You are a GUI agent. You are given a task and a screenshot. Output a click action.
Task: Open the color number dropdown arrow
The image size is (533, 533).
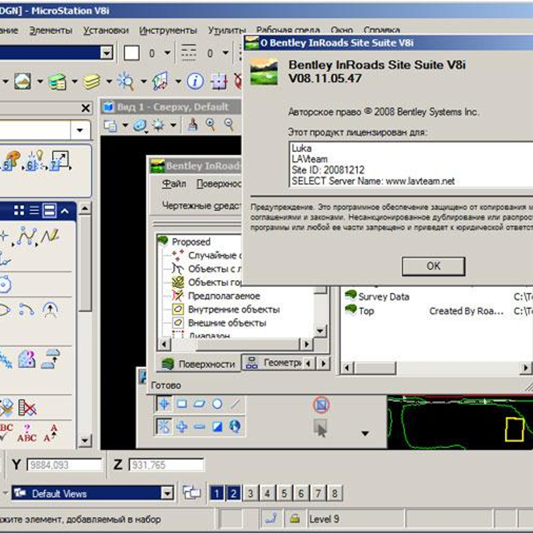click(x=168, y=53)
